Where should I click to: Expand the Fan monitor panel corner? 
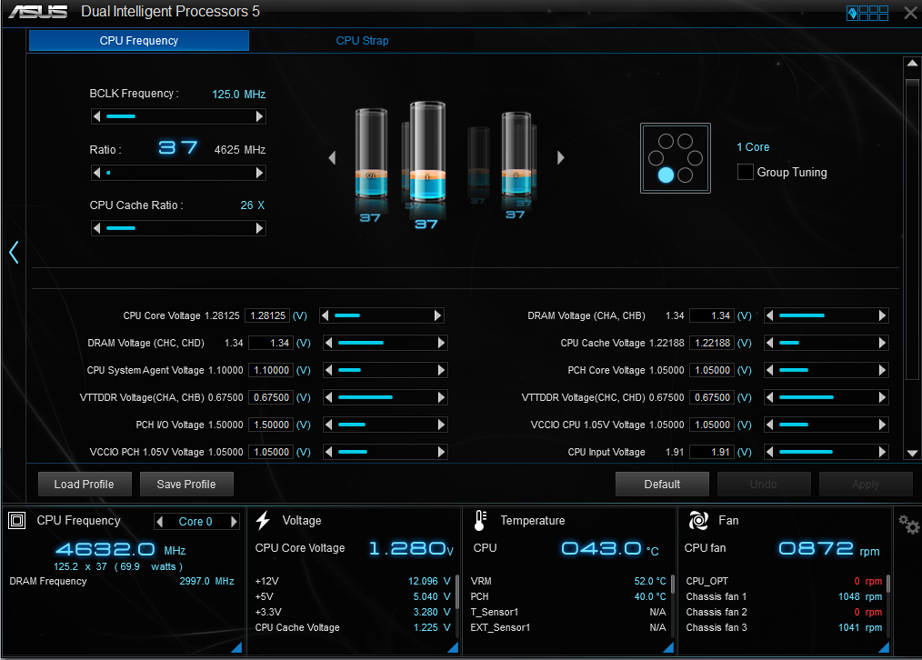[x=884, y=647]
